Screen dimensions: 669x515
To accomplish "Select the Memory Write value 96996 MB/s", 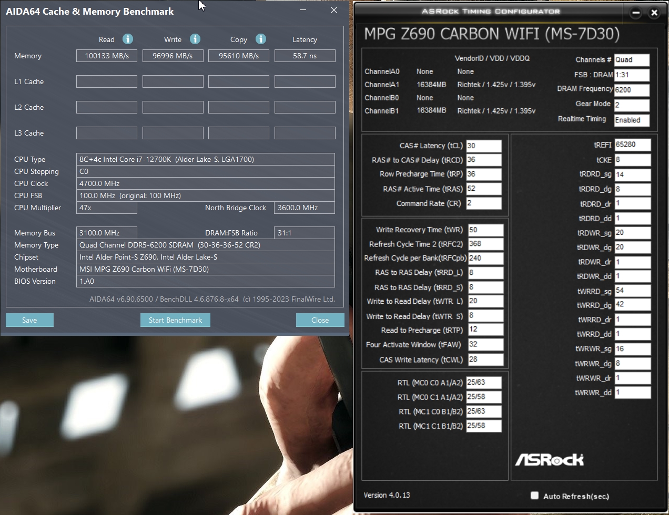I will pos(173,56).
